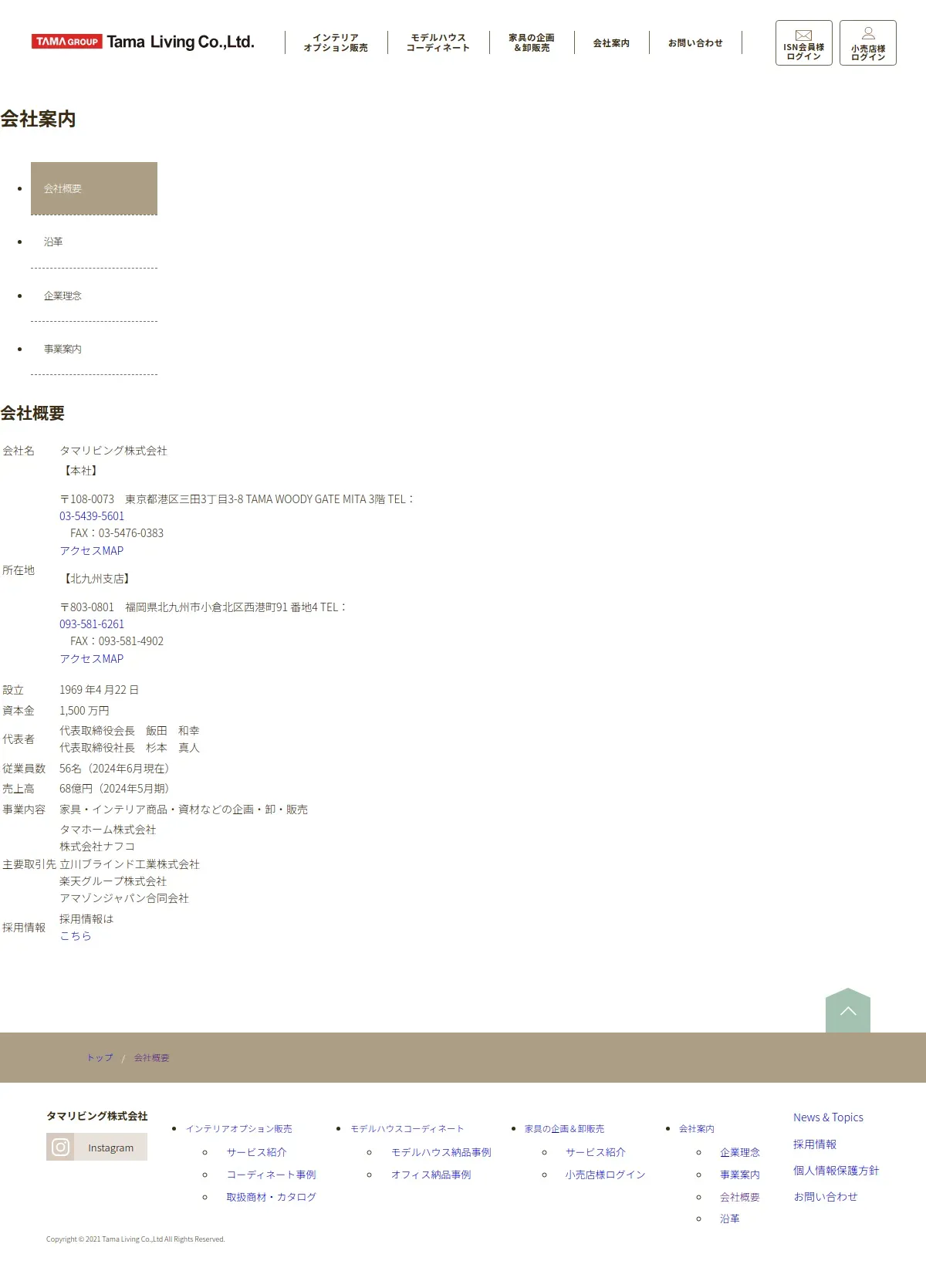Viewport: 926px width, 1271px height.
Task: Click the こちら recruitment link
Action: [x=76, y=936]
